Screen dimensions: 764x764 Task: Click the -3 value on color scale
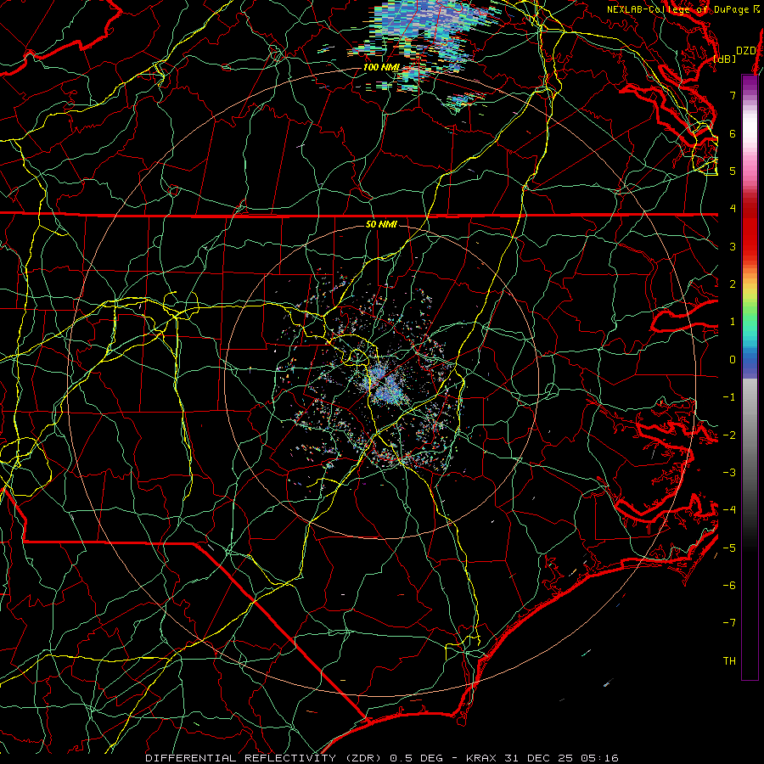tap(729, 473)
